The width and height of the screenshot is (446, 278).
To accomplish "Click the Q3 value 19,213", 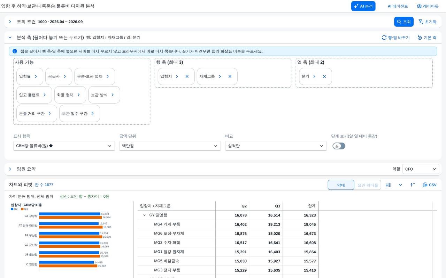I will (274, 224).
